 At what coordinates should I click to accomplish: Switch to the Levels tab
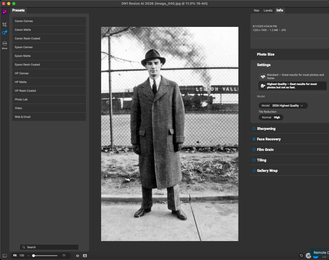pos(268,11)
